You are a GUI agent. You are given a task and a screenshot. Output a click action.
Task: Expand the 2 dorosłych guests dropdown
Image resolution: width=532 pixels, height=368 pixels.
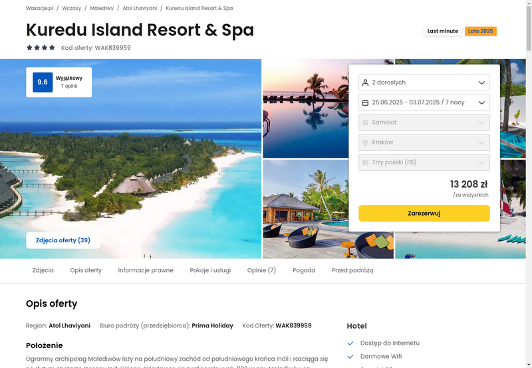click(x=424, y=83)
